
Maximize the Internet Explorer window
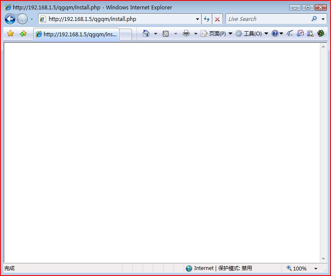coord(308,8)
